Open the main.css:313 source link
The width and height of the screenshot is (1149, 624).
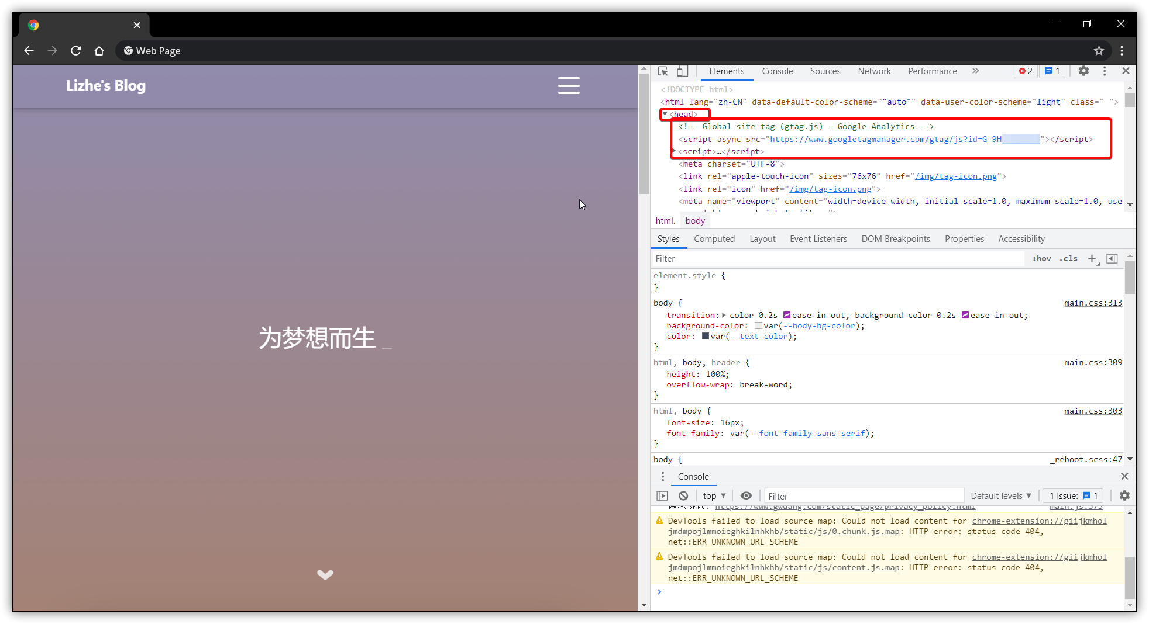[x=1093, y=303]
